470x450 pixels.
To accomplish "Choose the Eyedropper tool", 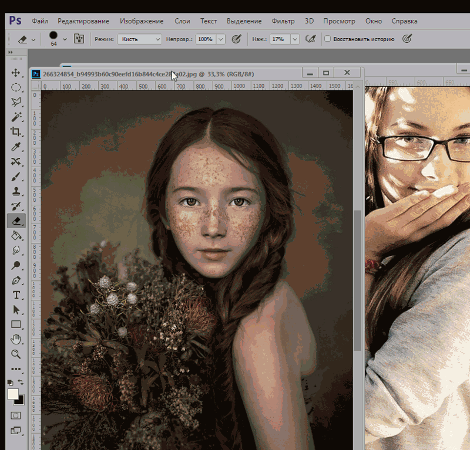I will (16, 147).
